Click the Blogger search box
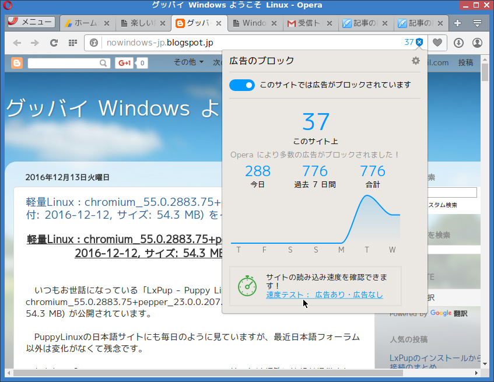 click(x=63, y=64)
